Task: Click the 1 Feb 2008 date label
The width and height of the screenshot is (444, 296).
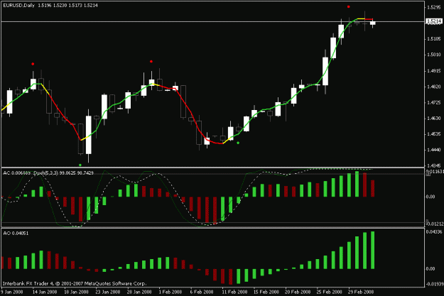Action: click(x=170, y=292)
